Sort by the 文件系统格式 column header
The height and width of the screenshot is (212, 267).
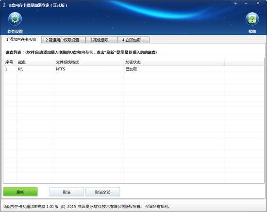tap(89, 62)
